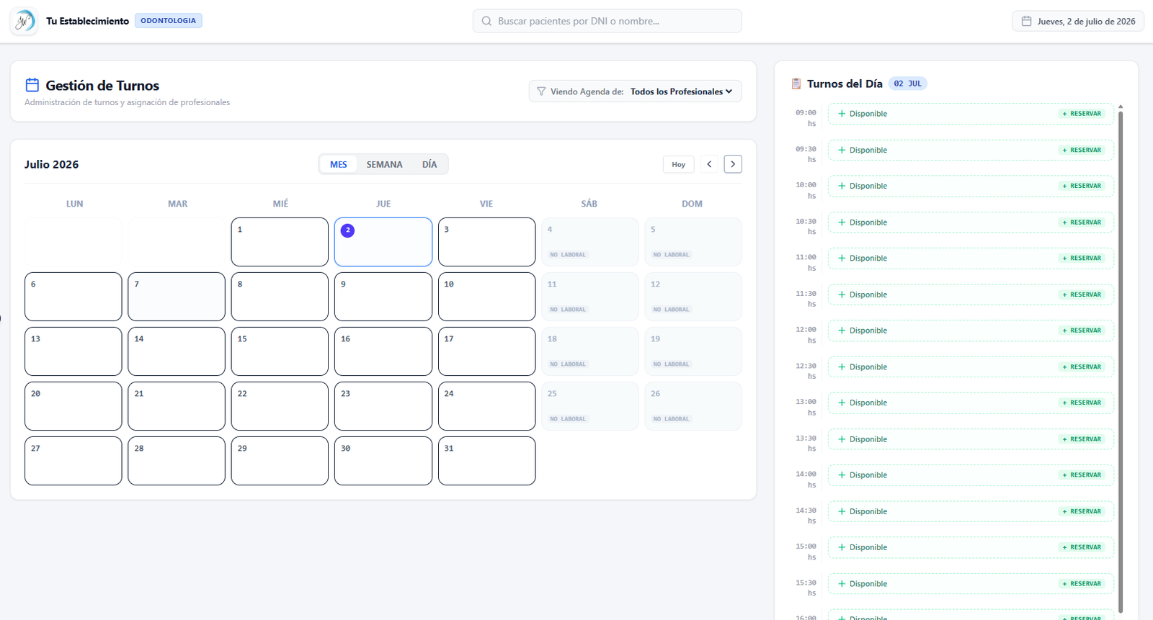Click the search magnifier icon
This screenshot has height=620, width=1153.
pyautogui.click(x=487, y=21)
